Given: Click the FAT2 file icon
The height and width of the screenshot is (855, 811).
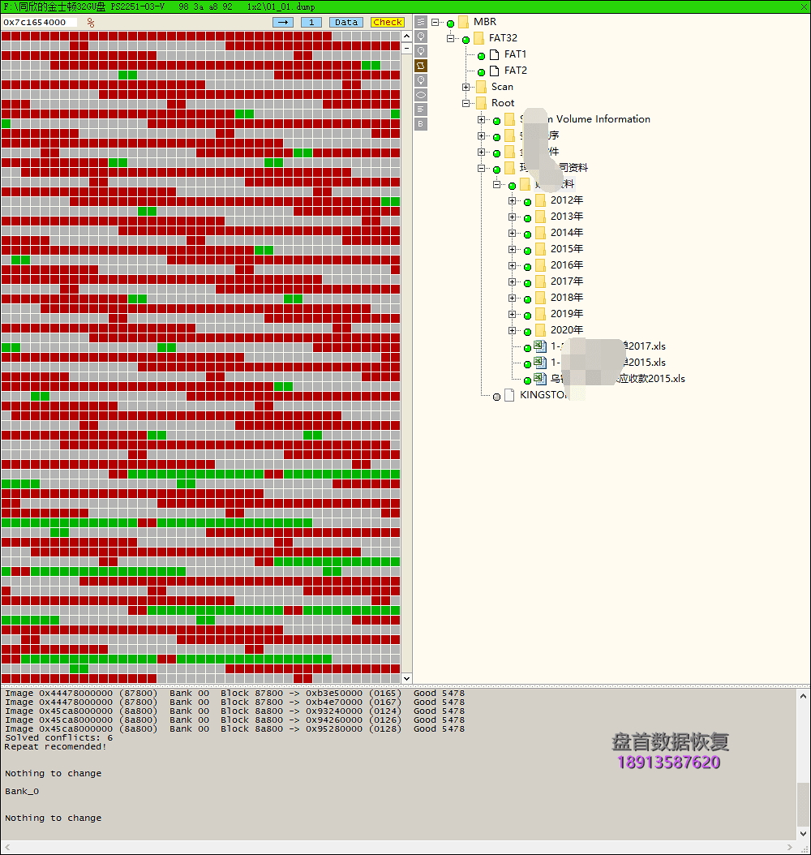Looking at the screenshot, I should 495,71.
